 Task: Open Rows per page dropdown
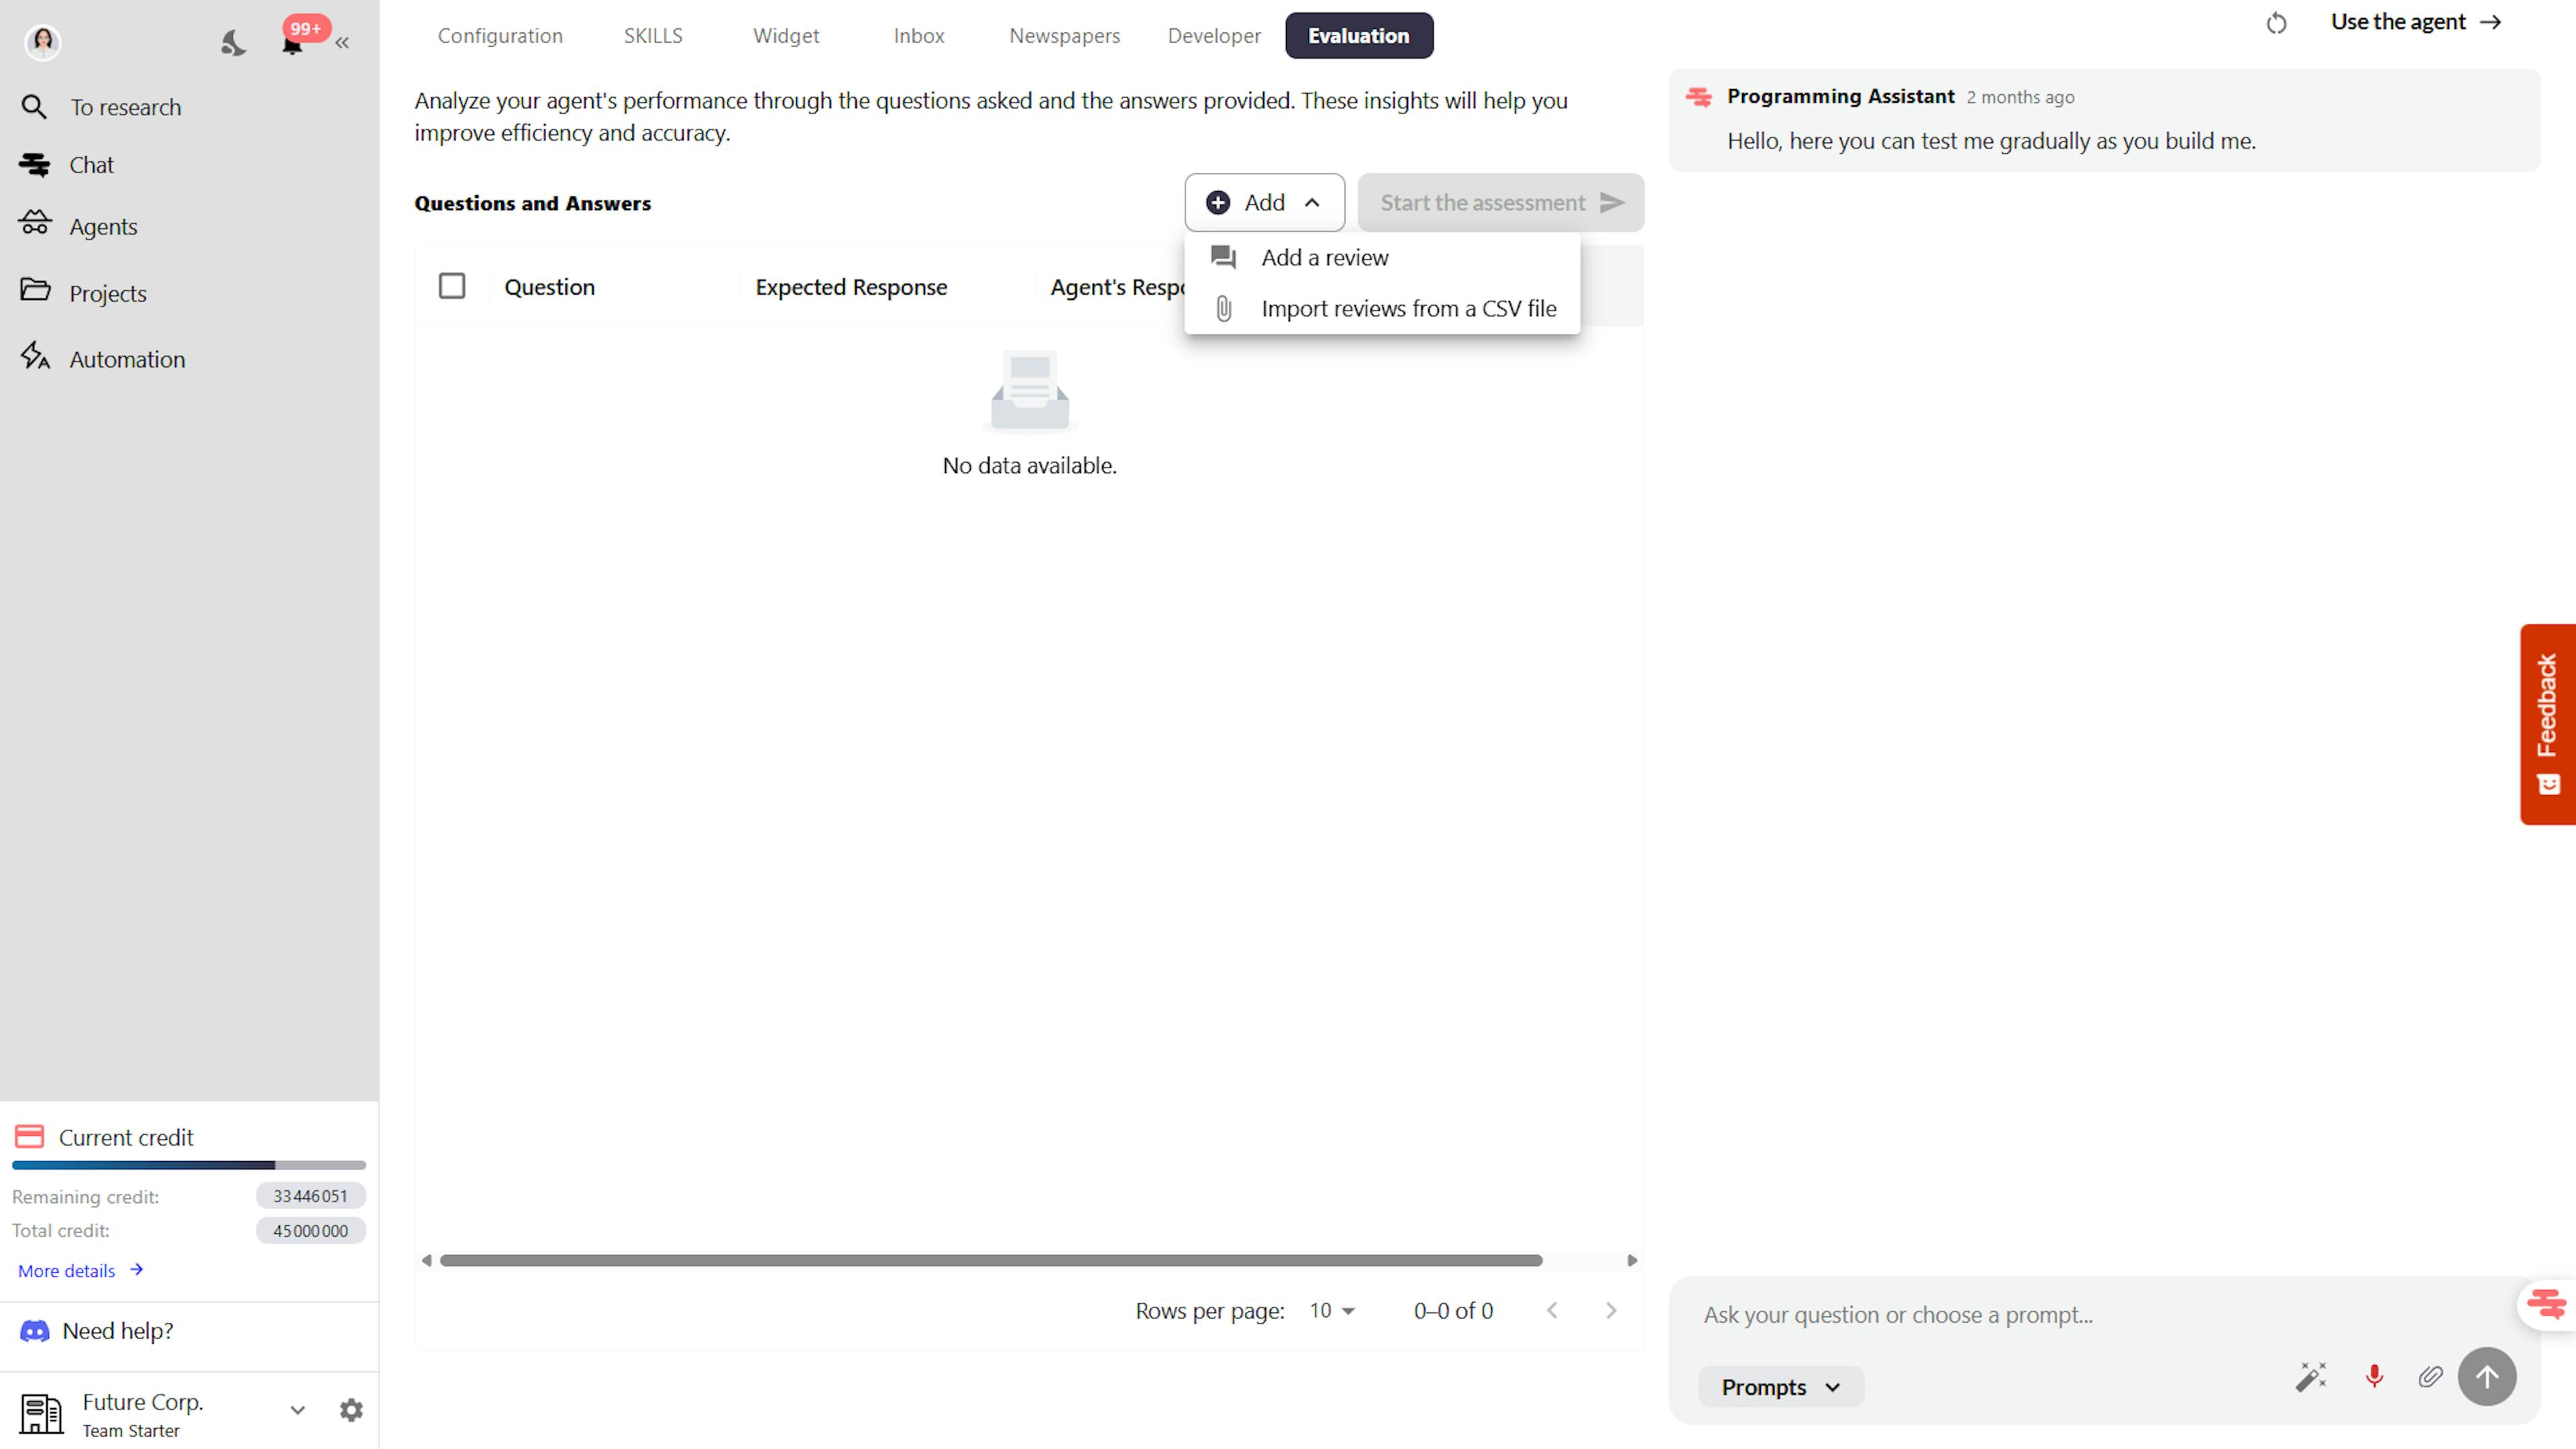click(1332, 1311)
